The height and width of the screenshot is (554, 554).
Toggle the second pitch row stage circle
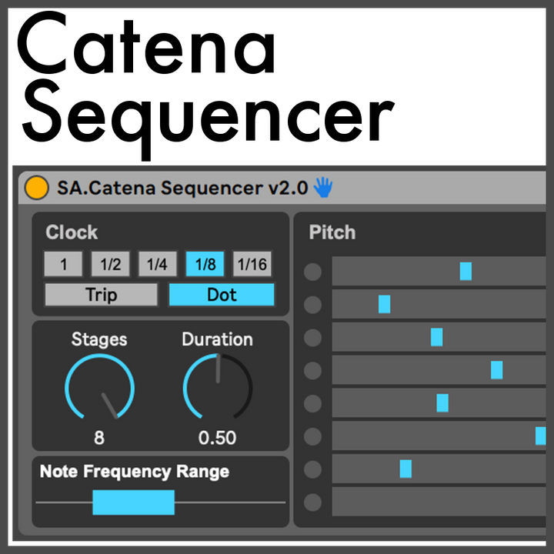tap(312, 305)
